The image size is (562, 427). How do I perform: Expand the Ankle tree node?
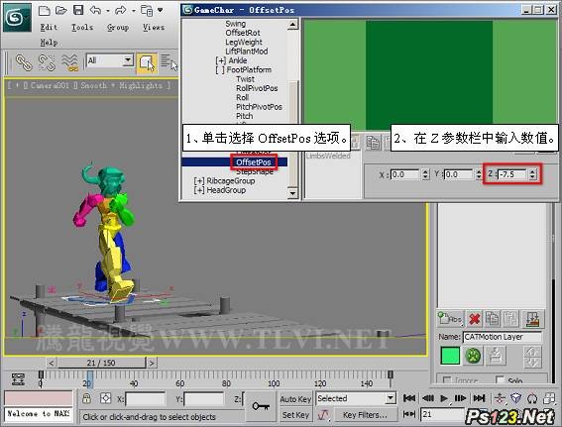220,60
